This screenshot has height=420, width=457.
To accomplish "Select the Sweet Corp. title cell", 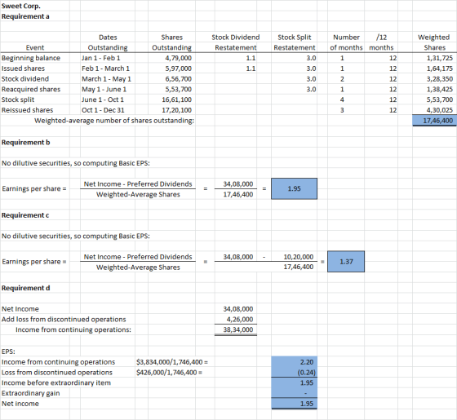I will (21, 6).
